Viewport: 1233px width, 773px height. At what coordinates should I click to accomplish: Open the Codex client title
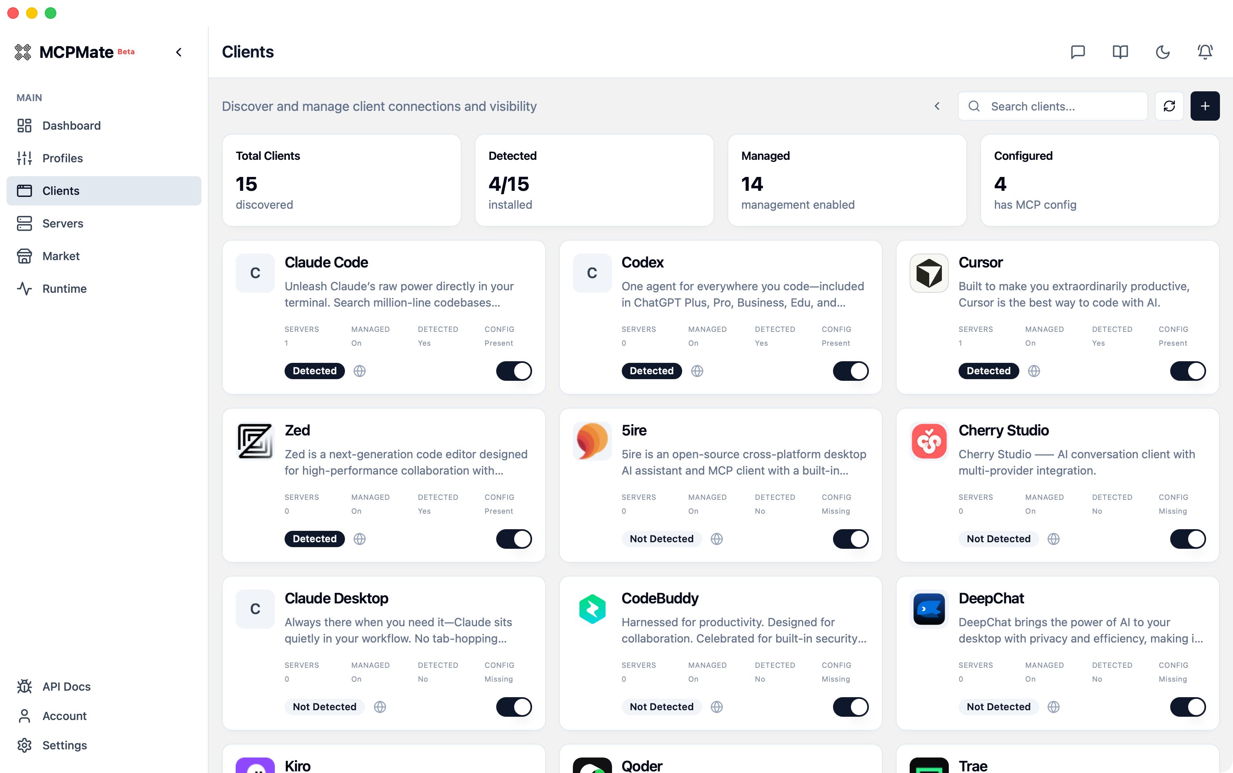(642, 262)
